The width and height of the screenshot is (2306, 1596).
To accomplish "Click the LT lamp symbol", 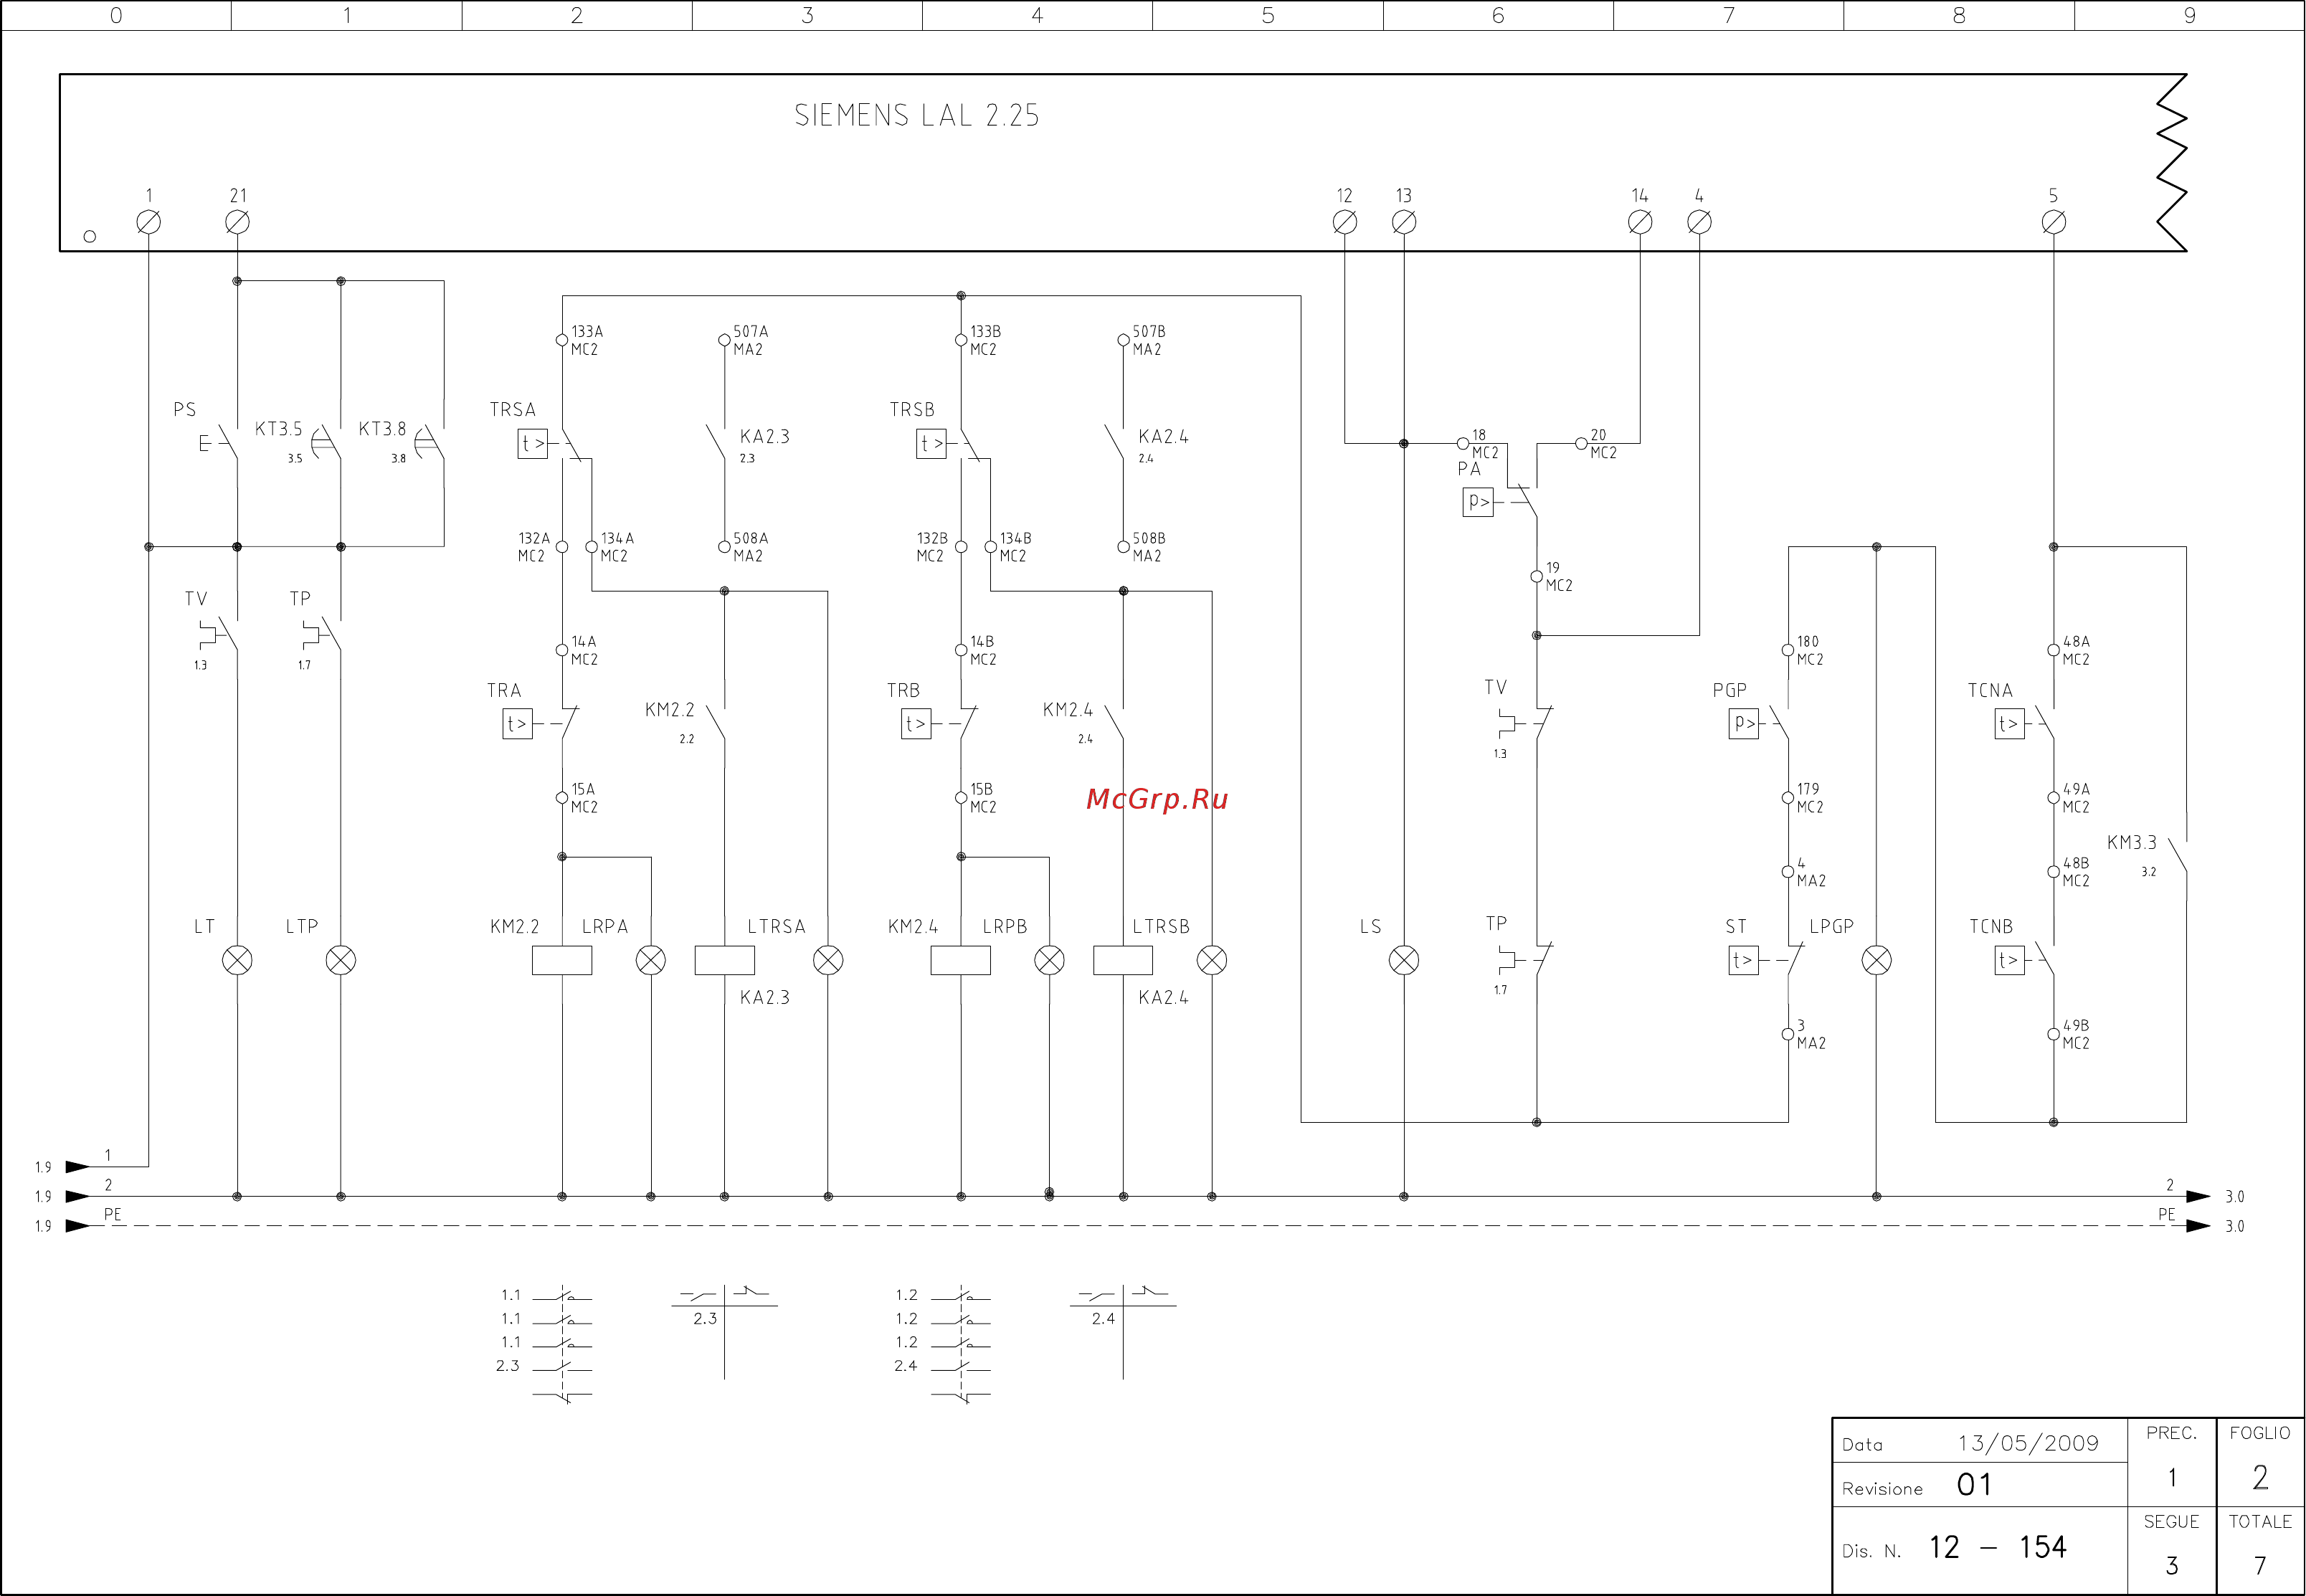I will tap(237, 961).
